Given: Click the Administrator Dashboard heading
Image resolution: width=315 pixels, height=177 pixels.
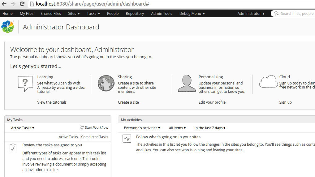Looking at the screenshot, I should coord(61,27).
